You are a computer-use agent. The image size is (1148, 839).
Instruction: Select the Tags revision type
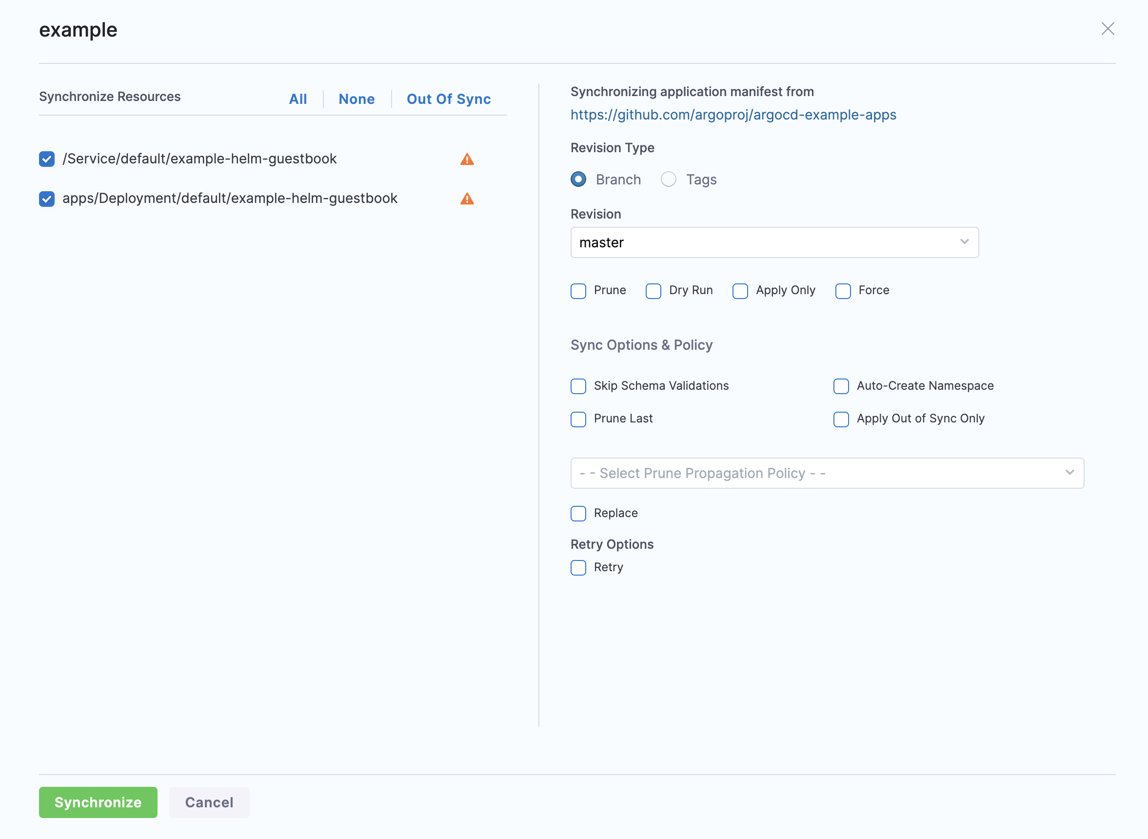(x=669, y=180)
